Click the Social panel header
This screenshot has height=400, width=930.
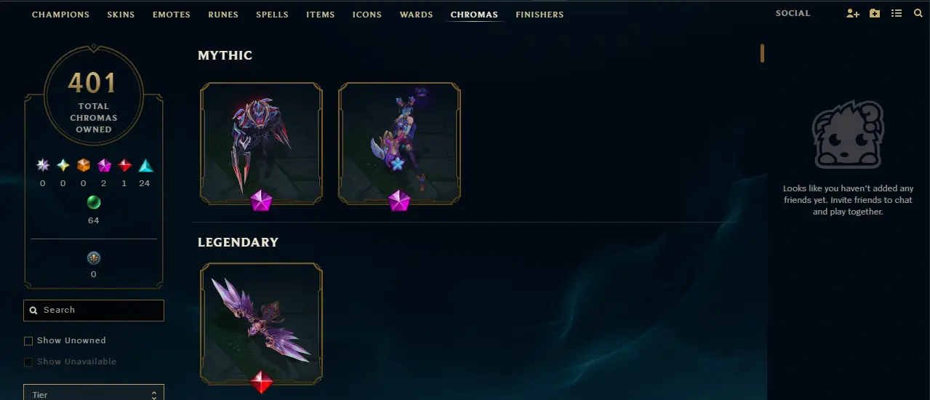coord(793,14)
